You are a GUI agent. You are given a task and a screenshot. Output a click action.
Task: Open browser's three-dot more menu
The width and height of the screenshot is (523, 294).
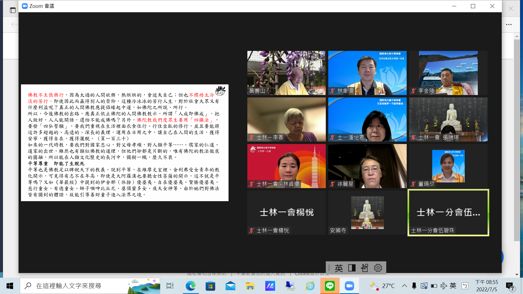509,24
